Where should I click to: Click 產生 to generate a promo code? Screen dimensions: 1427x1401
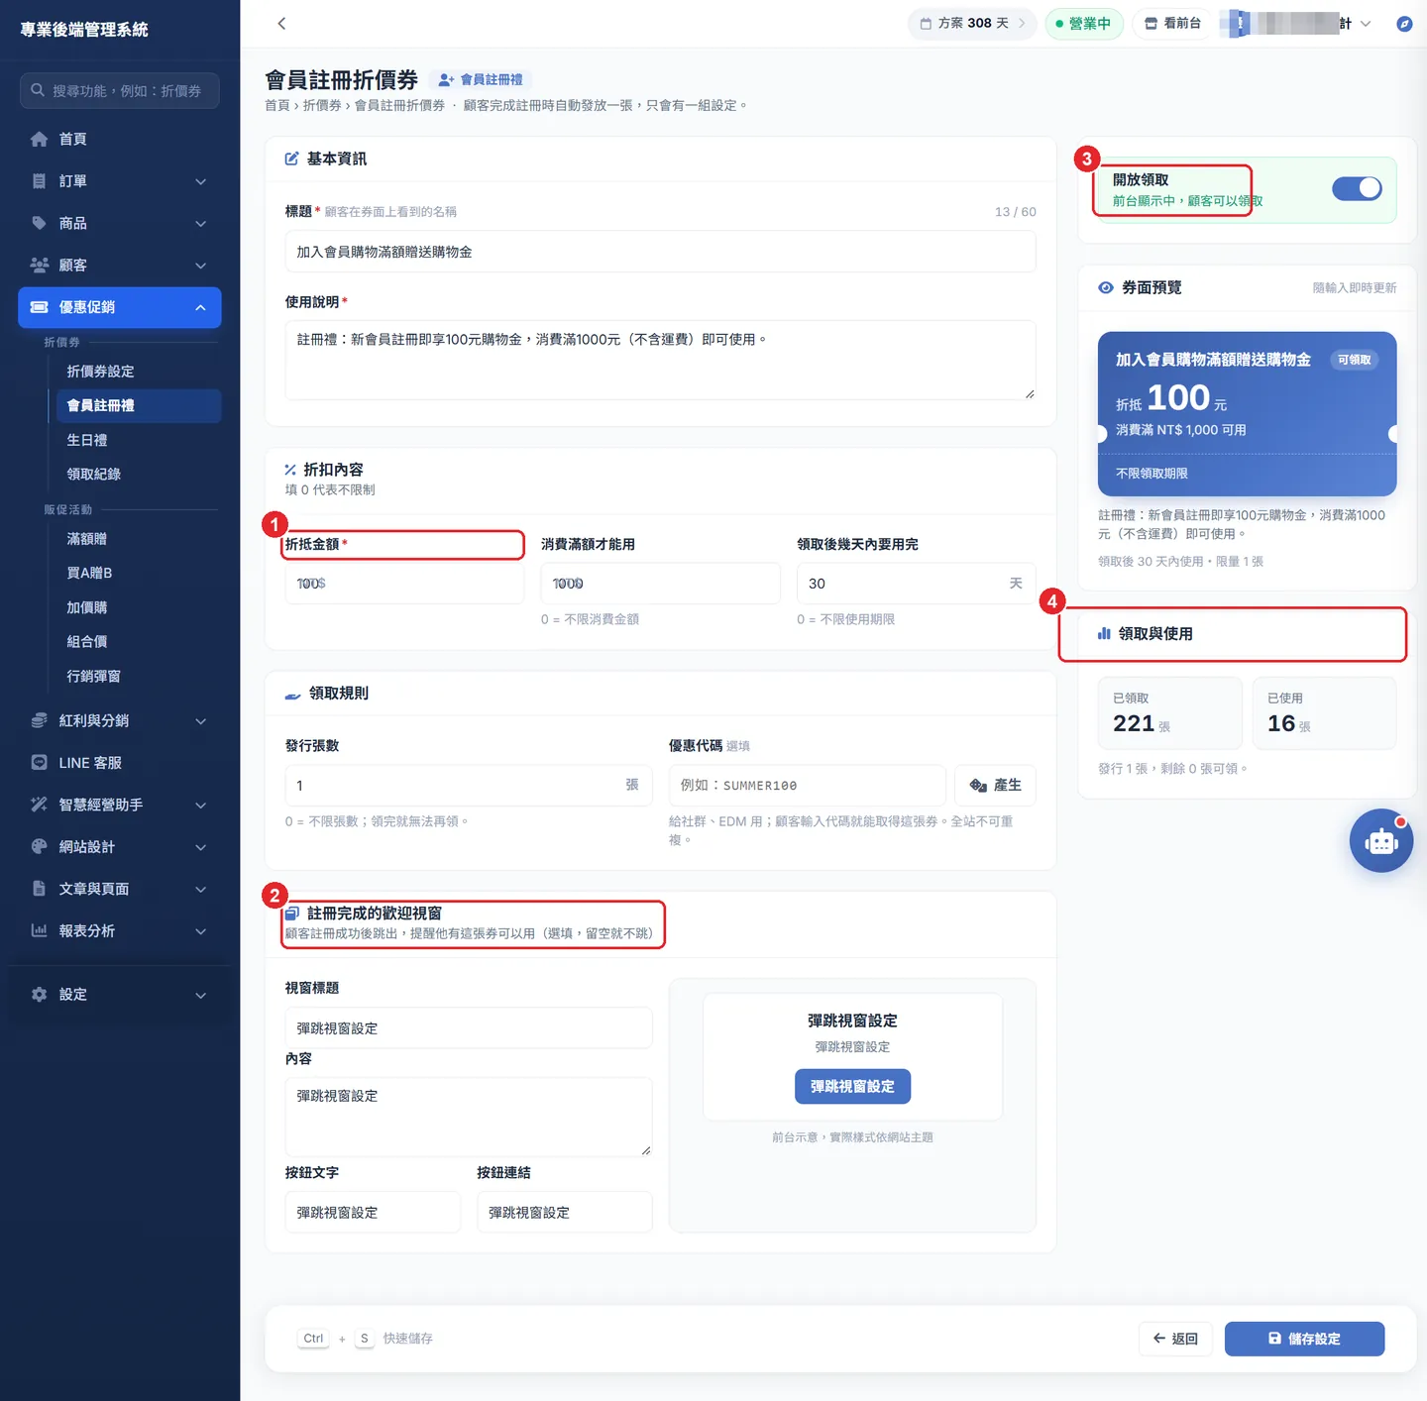[995, 785]
